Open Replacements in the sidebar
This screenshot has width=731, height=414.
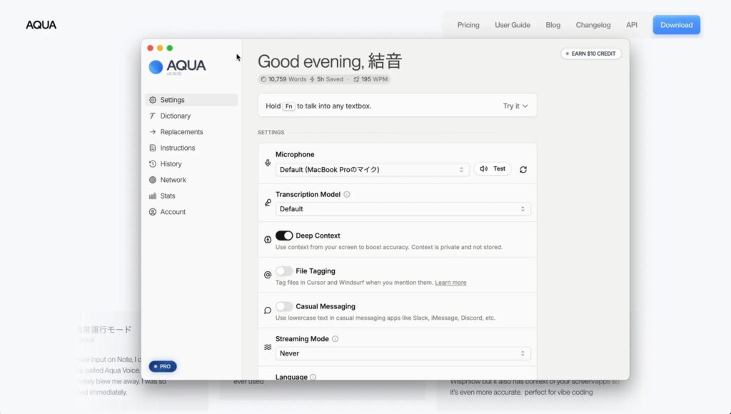pos(181,132)
